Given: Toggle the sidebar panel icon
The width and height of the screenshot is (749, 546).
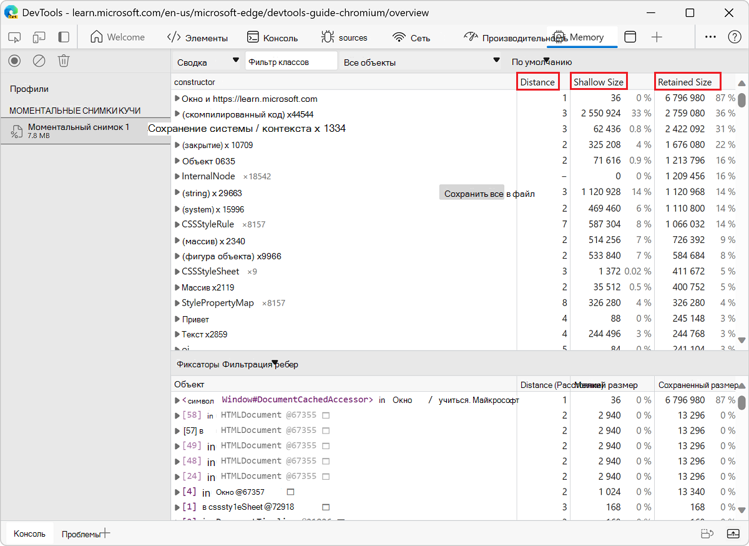Looking at the screenshot, I should (x=64, y=37).
